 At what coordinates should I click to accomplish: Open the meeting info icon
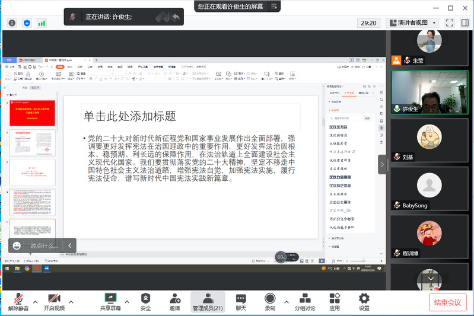(x=11, y=23)
